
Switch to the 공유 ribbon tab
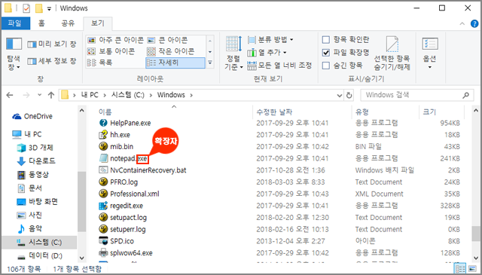(x=68, y=23)
